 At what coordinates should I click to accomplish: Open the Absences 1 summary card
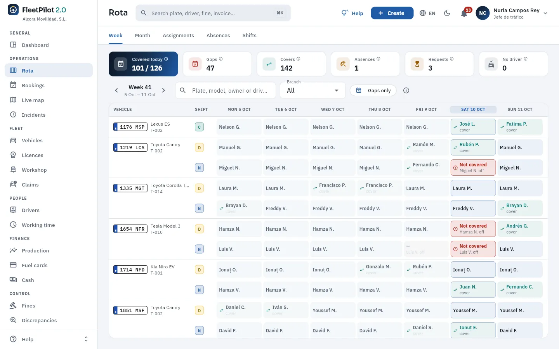[365, 64]
